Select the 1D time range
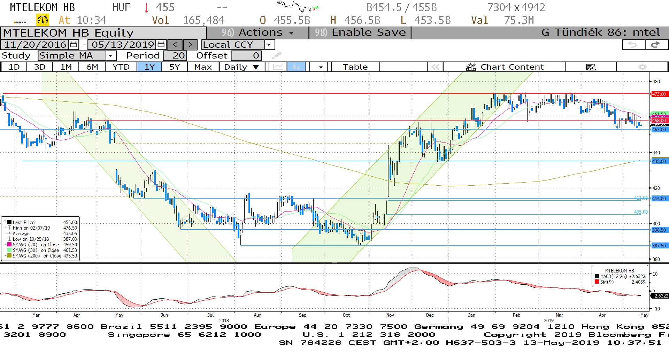669x362 pixels. click(x=14, y=67)
